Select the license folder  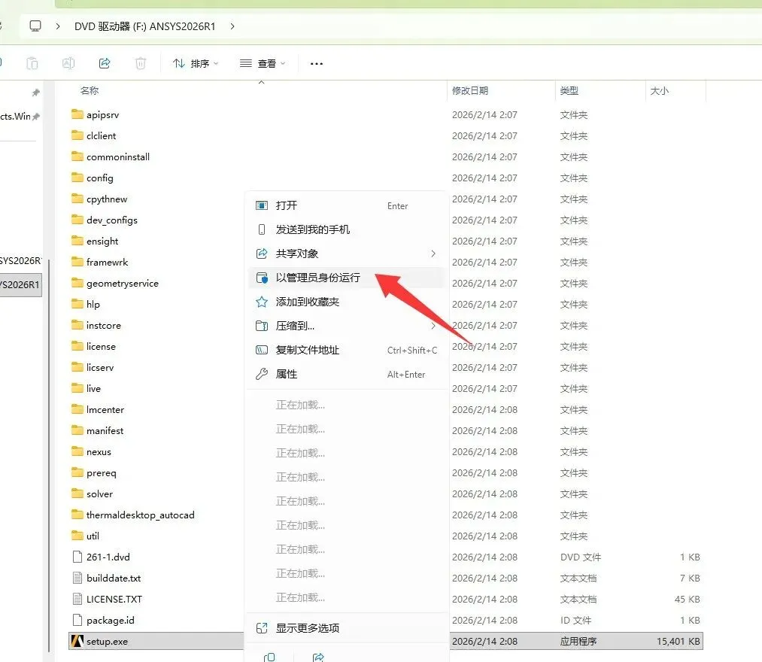coord(93,346)
